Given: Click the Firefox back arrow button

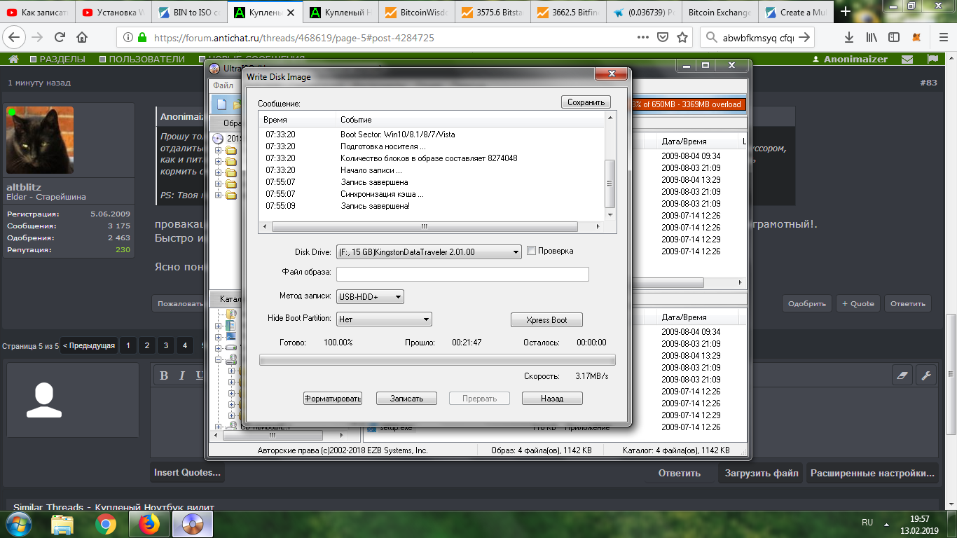Looking at the screenshot, I should pyautogui.click(x=15, y=37).
